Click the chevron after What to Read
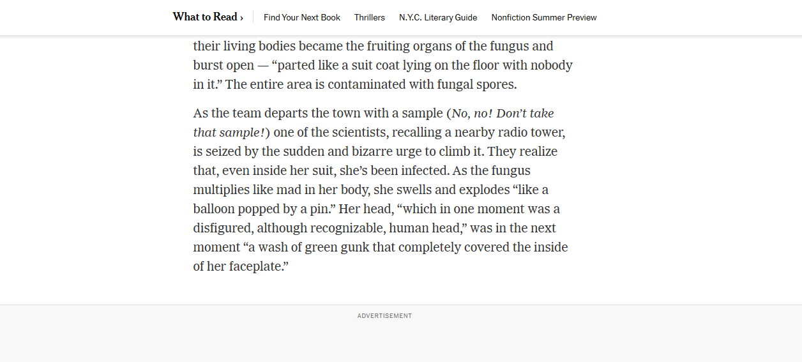 pyautogui.click(x=241, y=18)
